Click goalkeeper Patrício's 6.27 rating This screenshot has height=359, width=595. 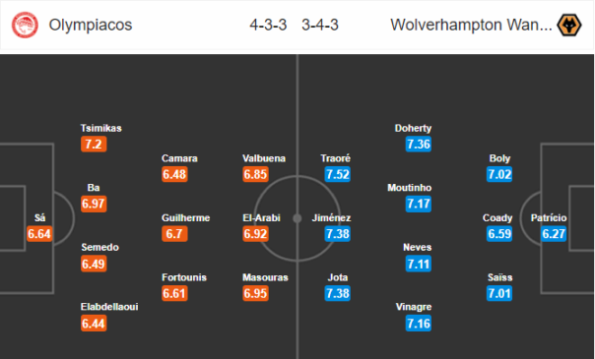[554, 234]
